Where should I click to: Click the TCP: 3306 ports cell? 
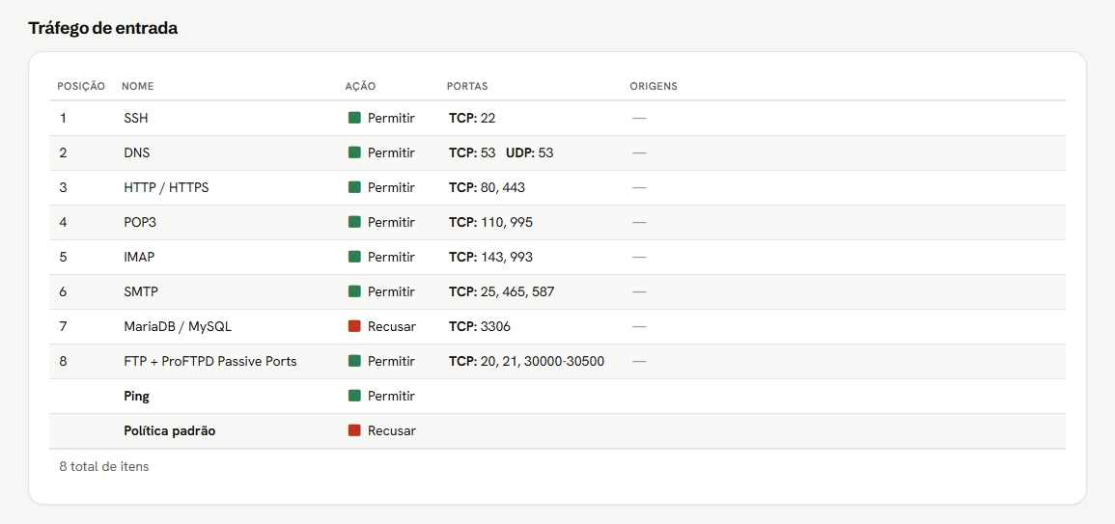click(x=479, y=327)
